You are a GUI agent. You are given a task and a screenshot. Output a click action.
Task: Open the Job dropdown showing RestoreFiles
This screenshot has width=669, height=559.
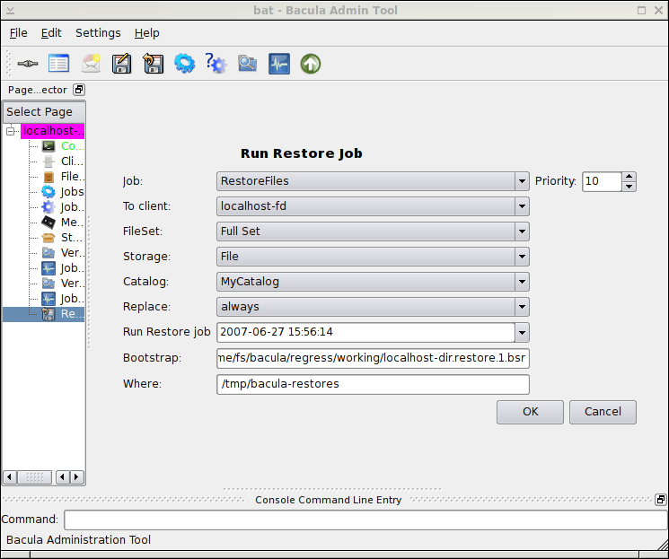coord(373,181)
